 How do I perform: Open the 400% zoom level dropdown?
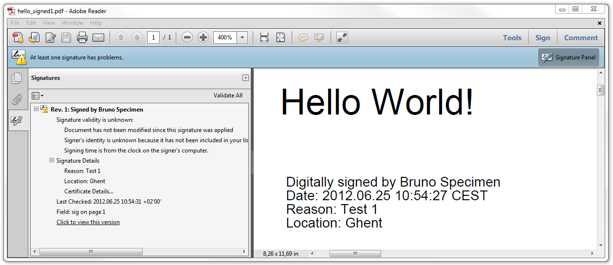point(242,38)
